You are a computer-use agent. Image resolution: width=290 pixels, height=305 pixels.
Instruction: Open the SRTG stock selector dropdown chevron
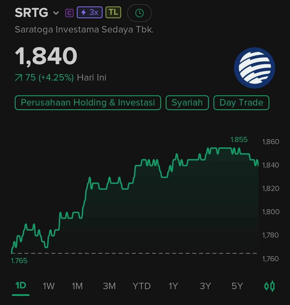click(x=56, y=13)
